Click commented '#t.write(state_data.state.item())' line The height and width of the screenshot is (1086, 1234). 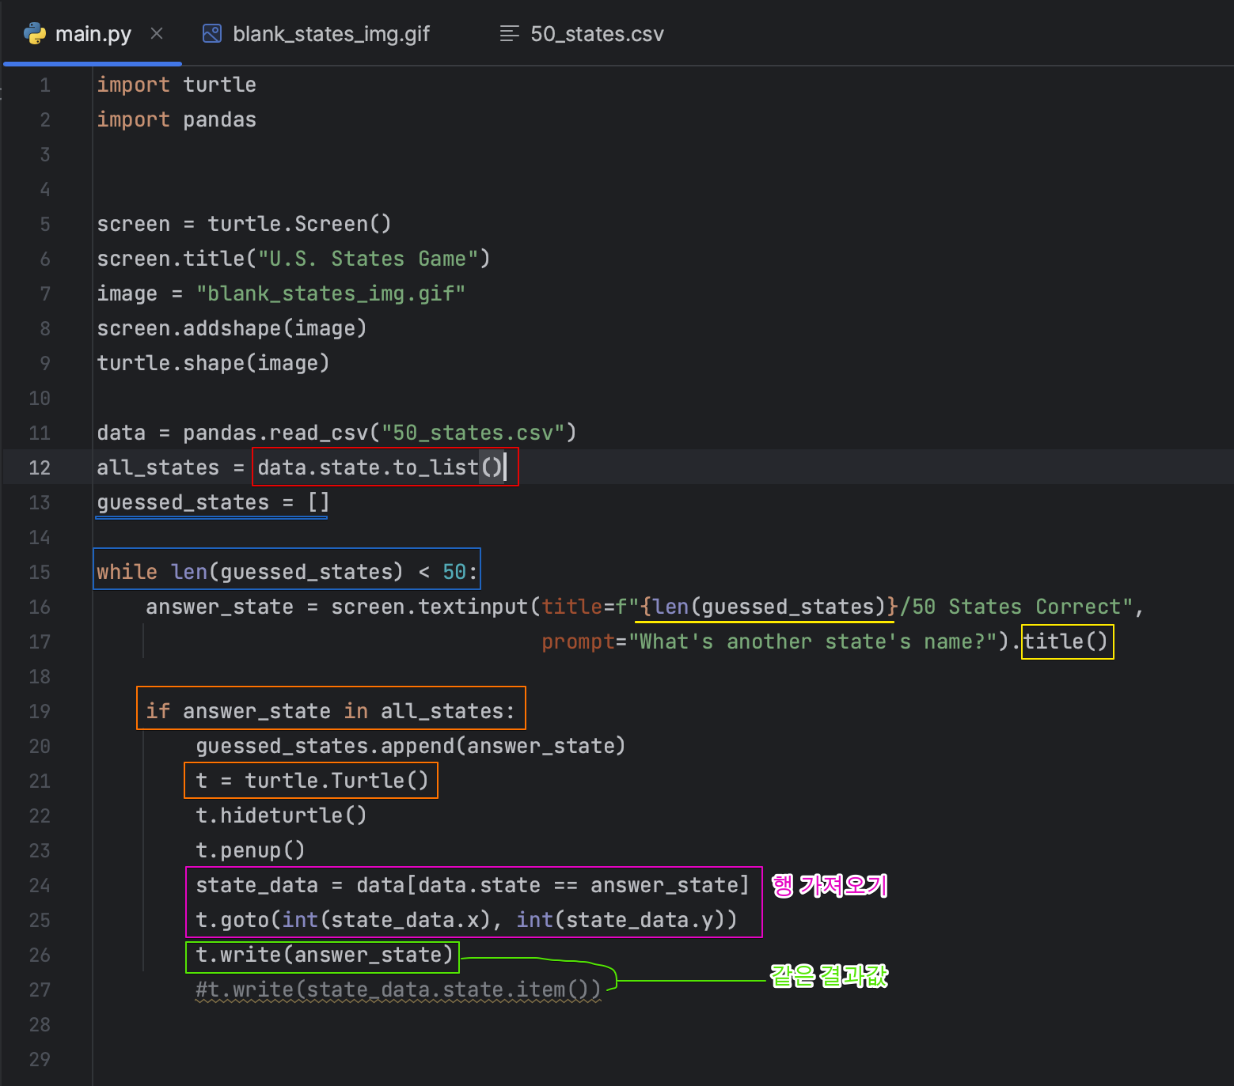tap(398, 990)
